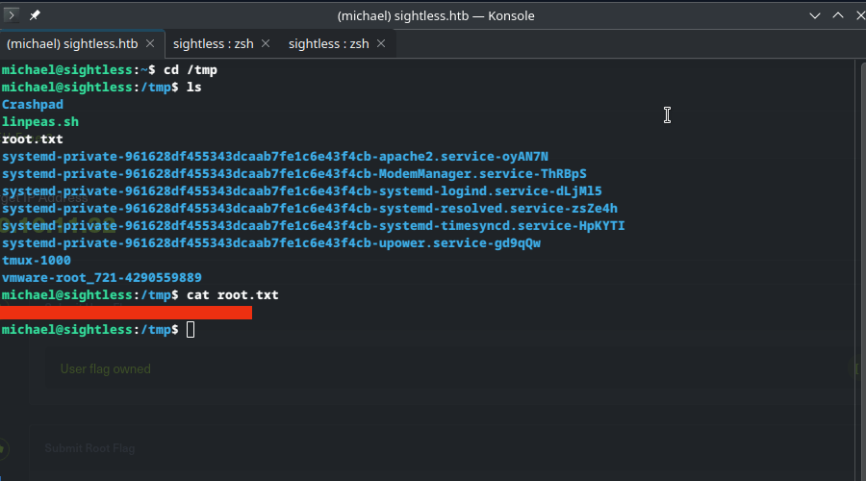866x481 pixels.
Task: Switch to the (michael) sightless.htb tab
Action: [x=72, y=43]
